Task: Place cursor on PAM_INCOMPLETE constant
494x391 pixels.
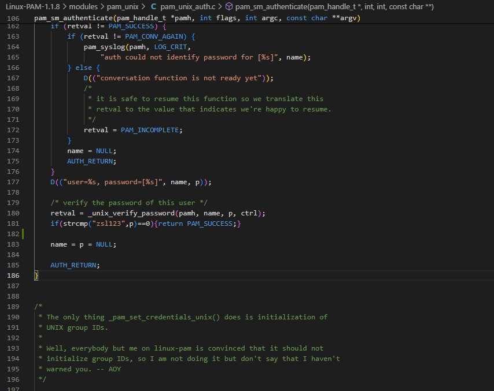Action: 150,130
